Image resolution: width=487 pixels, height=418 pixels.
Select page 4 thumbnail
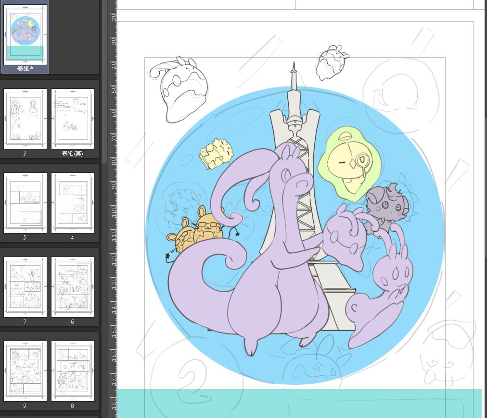[73, 203]
